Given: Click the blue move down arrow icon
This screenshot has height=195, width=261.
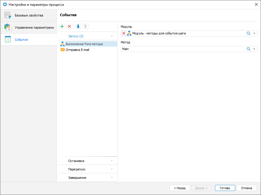Looking at the screenshot, I should [x=78, y=26].
